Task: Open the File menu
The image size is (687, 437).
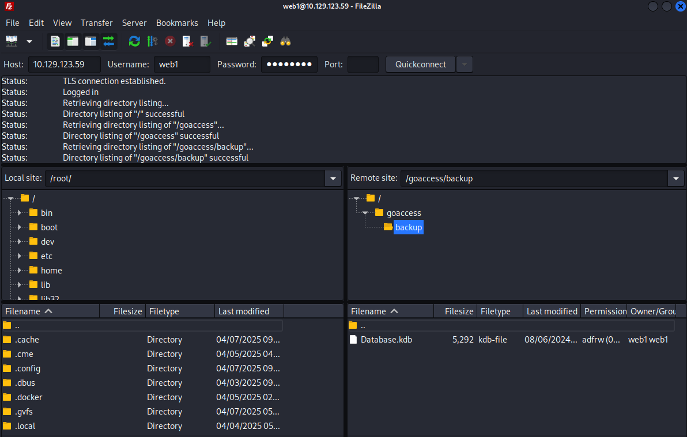Action: coord(12,23)
